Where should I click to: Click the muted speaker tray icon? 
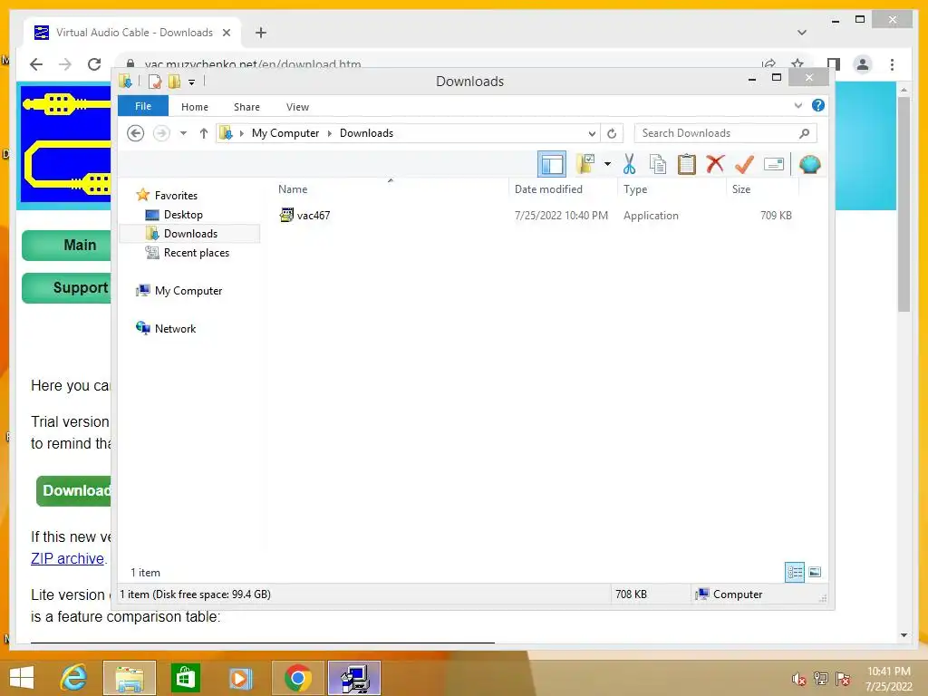pos(799,679)
